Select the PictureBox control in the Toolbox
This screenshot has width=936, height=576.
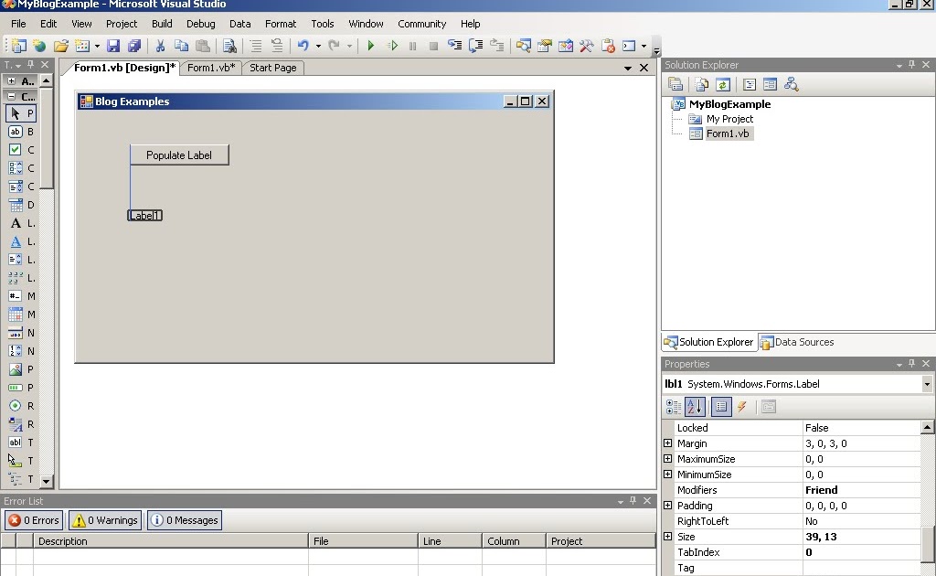tap(20, 369)
